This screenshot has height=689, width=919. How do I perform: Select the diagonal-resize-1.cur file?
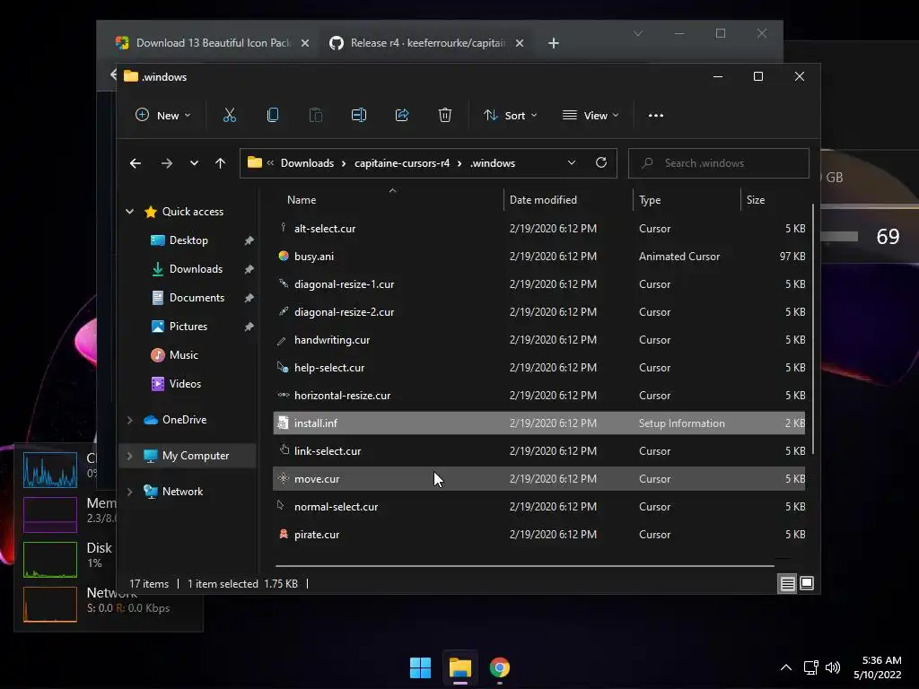538,284
